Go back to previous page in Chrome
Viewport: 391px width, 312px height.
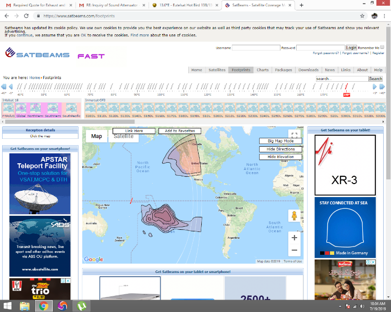(7, 16)
